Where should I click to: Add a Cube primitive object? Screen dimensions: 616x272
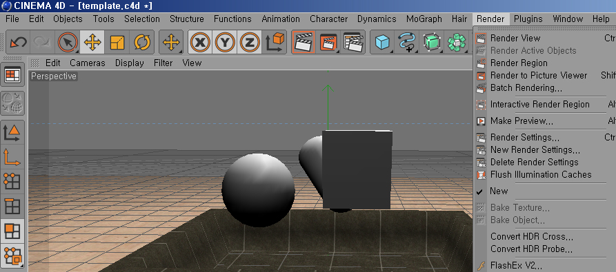pos(382,41)
